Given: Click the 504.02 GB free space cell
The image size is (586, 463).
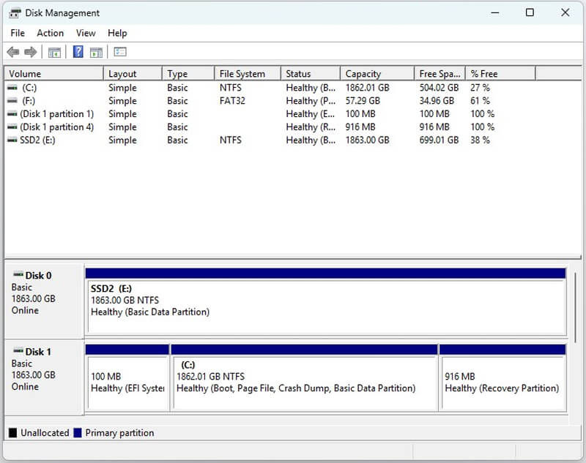Looking at the screenshot, I should point(439,88).
